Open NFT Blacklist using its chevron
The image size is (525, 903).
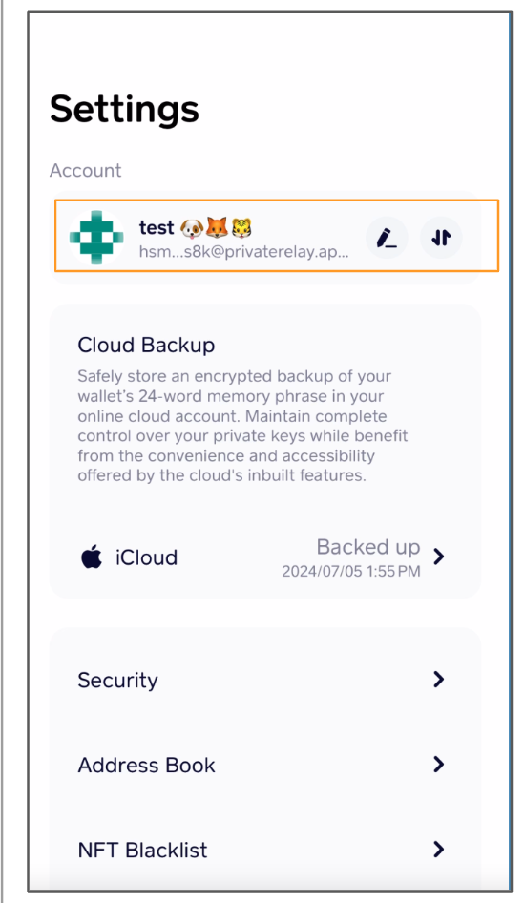pyautogui.click(x=439, y=849)
